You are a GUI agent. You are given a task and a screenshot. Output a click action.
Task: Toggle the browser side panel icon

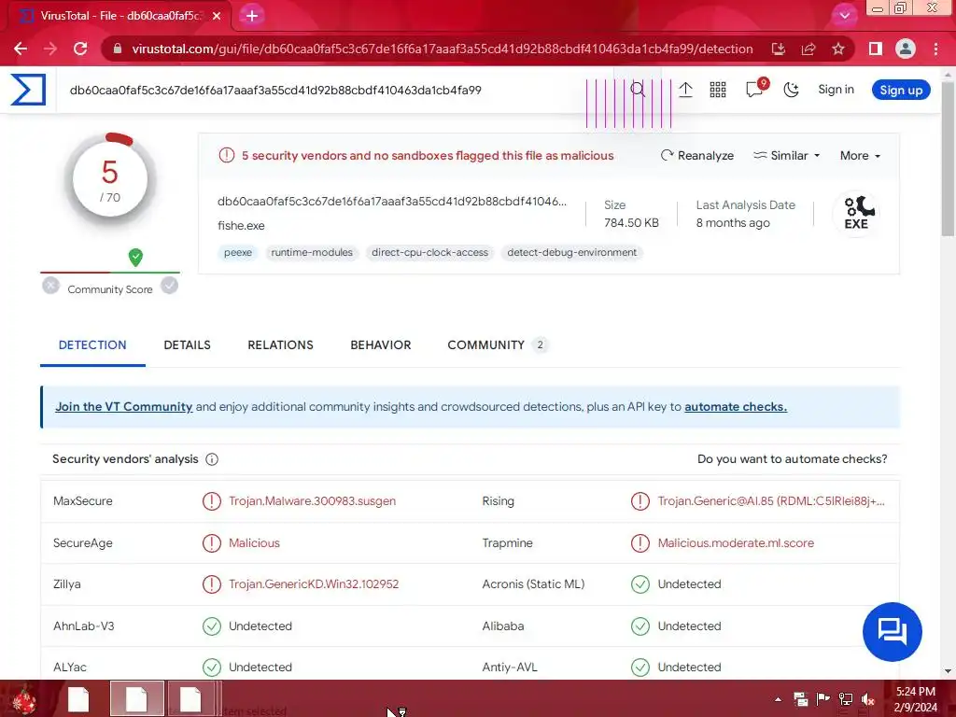click(875, 49)
